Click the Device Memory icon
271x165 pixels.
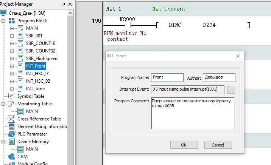[12, 142]
